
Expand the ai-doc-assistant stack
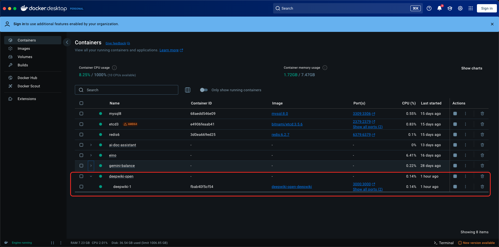point(91,145)
